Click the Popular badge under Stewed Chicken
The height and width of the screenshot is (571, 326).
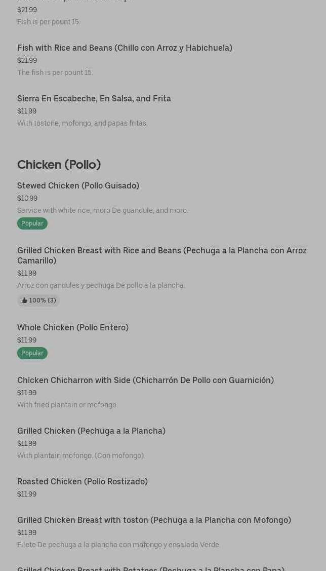click(32, 223)
